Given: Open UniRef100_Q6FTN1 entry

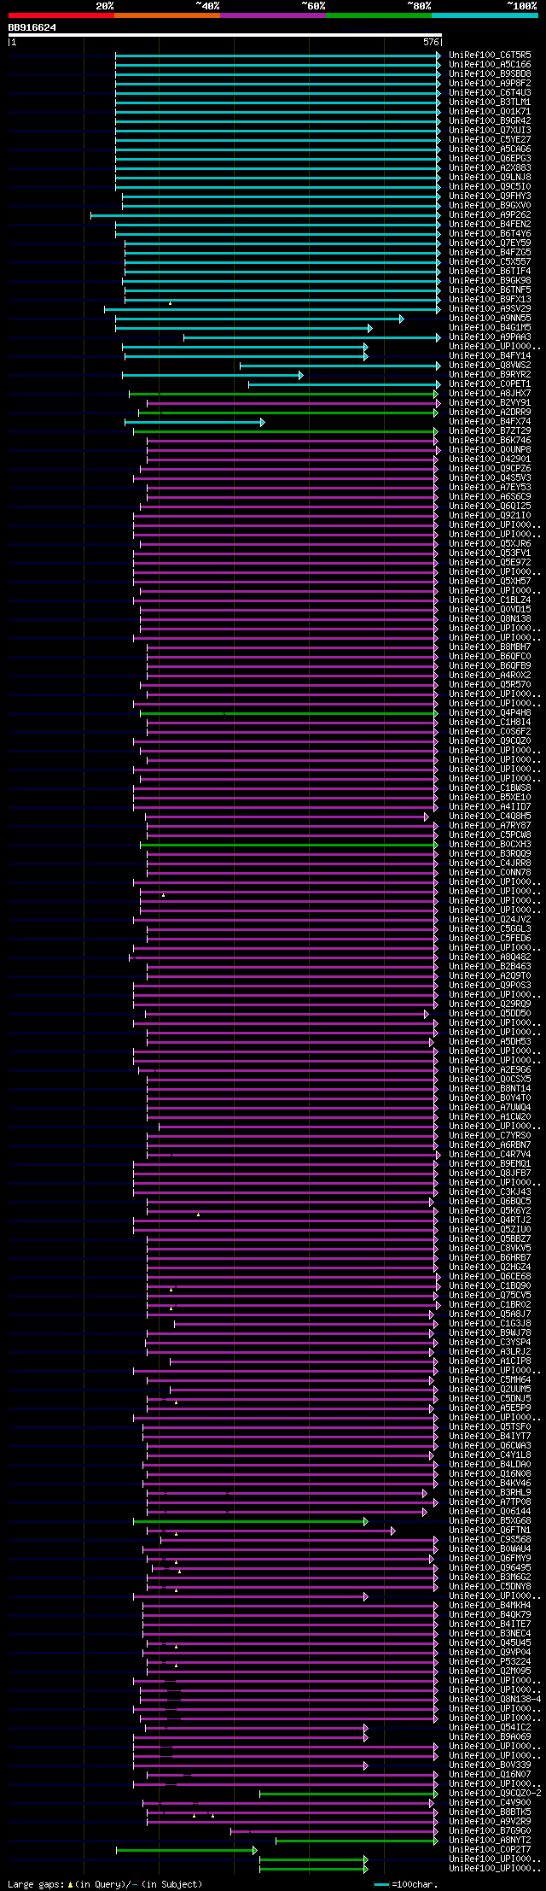Looking at the screenshot, I should [490, 1530].
